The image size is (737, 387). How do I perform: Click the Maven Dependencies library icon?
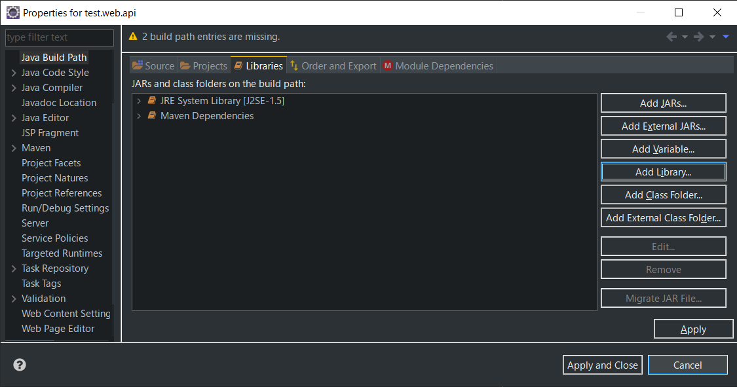(152, 116)
